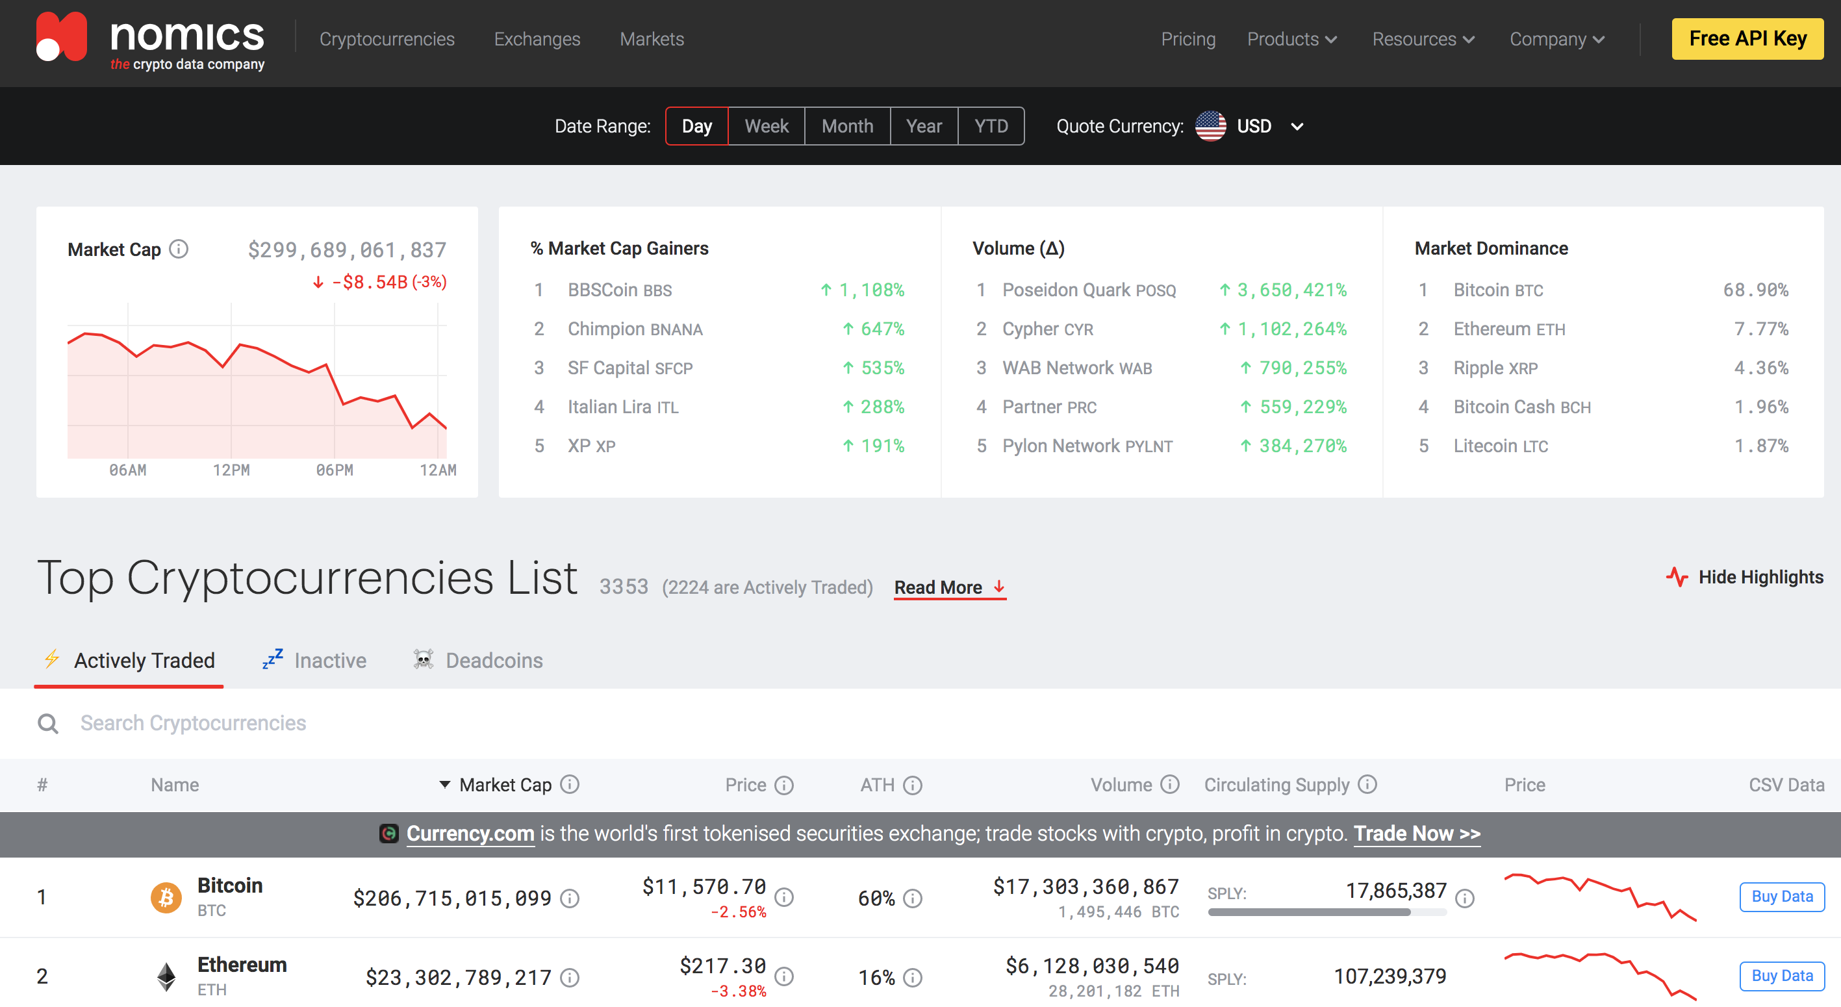Click the Currency.com banner link
The image size is (1841, 1007).
pos(470,834)
